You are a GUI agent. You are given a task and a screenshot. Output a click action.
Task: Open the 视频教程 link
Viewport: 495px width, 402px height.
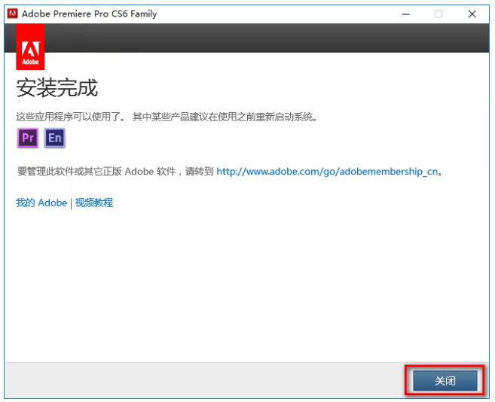[x=94, y=203]
